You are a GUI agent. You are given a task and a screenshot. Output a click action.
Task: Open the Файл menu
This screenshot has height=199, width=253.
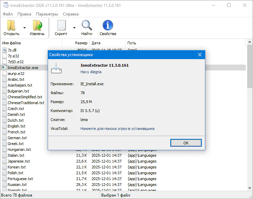pos(8,14)
